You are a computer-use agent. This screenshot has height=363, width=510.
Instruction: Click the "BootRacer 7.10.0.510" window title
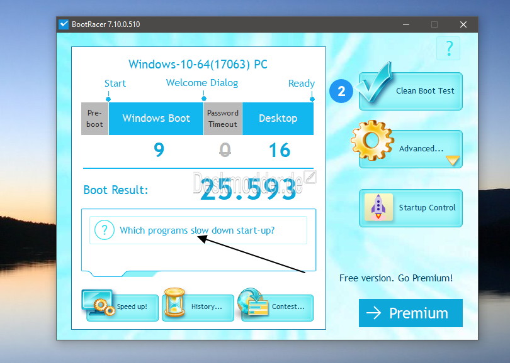(106, 24)
